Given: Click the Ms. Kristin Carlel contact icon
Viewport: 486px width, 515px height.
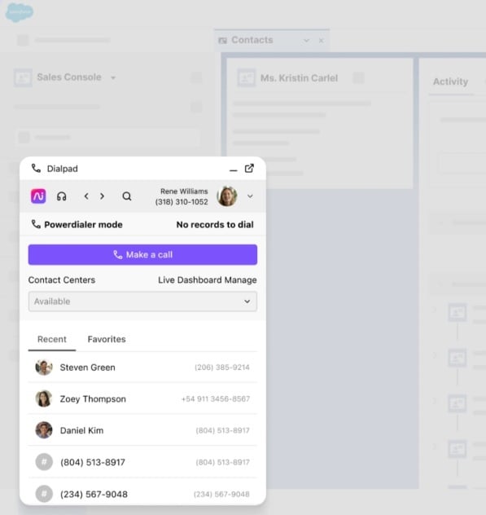Looking at the screenshot, I should (246, 78).
